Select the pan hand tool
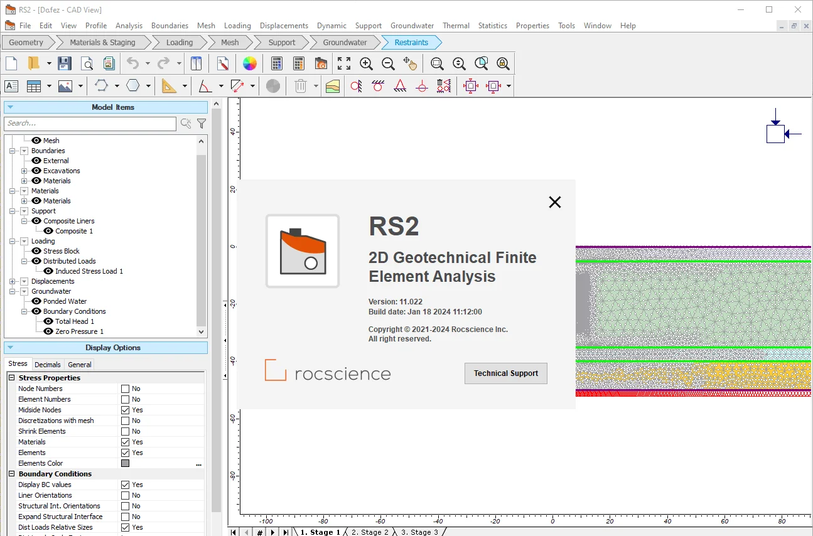813x536 pixels. (410, 63)
